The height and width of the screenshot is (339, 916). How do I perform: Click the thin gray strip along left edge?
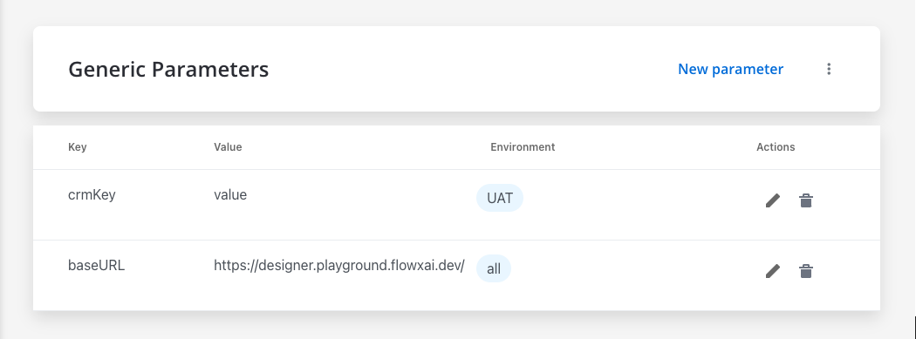click(x=2, y=169)
